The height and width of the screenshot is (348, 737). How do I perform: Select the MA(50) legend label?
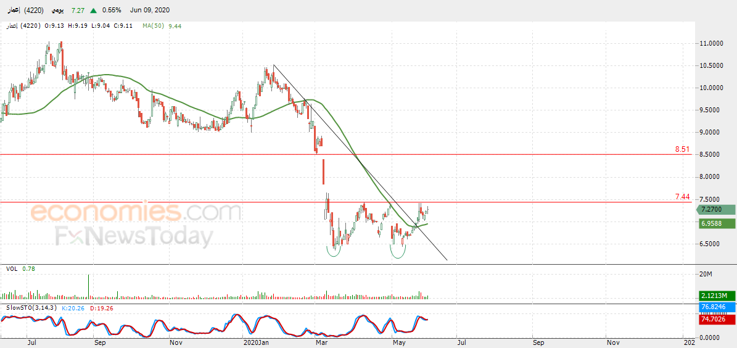click(x=154, y=27)
